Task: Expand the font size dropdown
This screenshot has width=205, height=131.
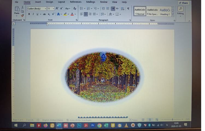Action: (x=54, y=9)
